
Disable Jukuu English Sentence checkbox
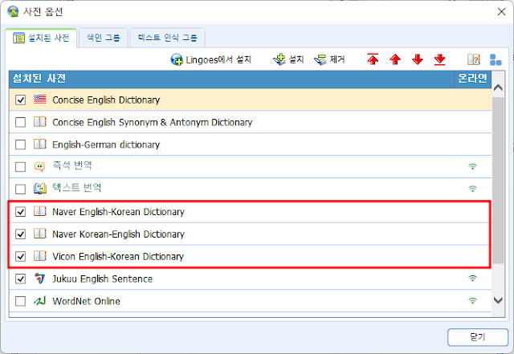click(20, 279)
